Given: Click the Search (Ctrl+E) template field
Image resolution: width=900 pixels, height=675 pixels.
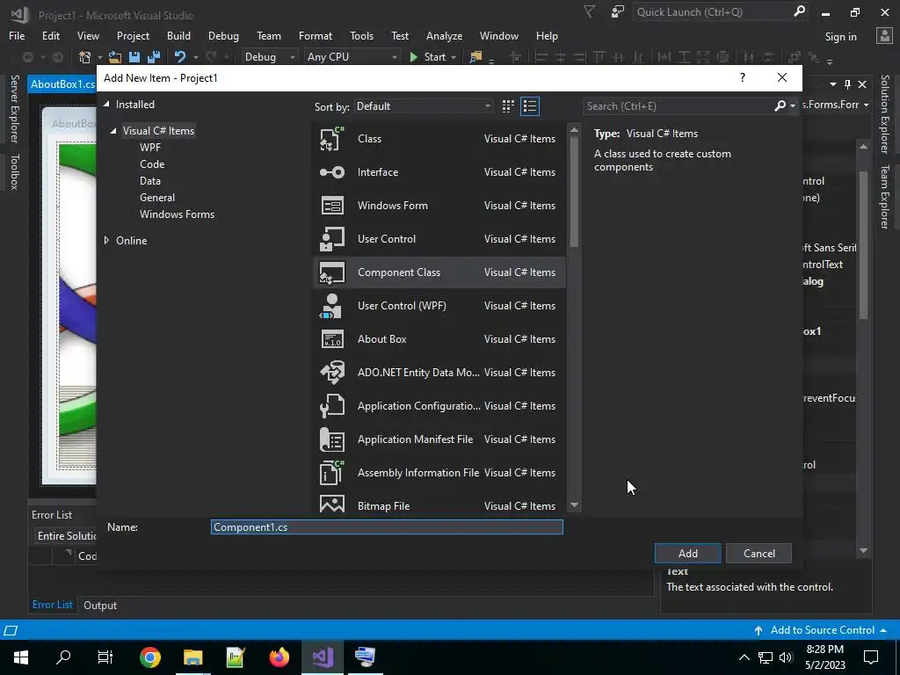Looking at the screenshot, I should (x=678, y=106).
